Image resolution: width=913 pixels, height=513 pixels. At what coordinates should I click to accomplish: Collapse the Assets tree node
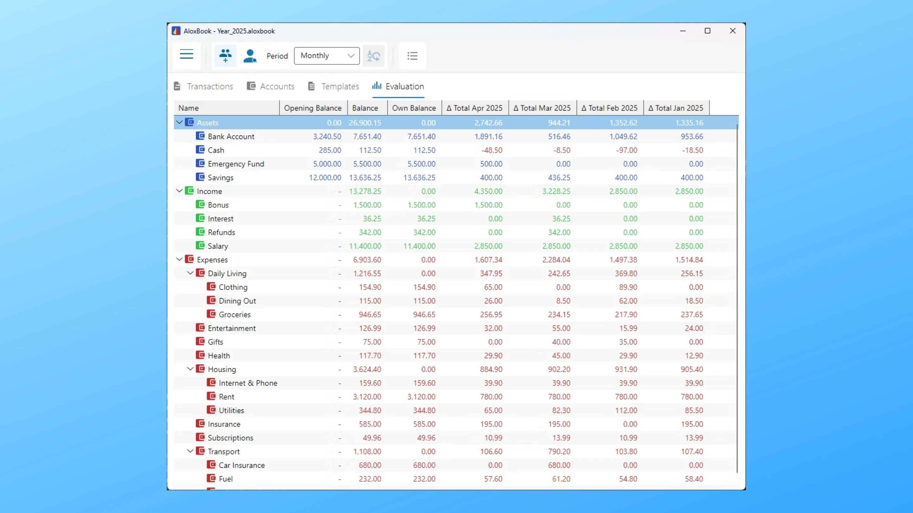click(179, 122)
